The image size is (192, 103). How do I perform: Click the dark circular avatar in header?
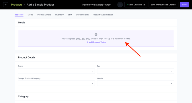pos(120,5)
